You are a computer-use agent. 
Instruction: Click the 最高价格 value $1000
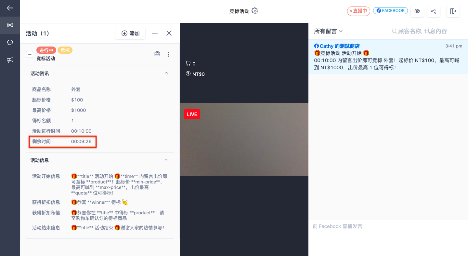click(x=79, y=110)
